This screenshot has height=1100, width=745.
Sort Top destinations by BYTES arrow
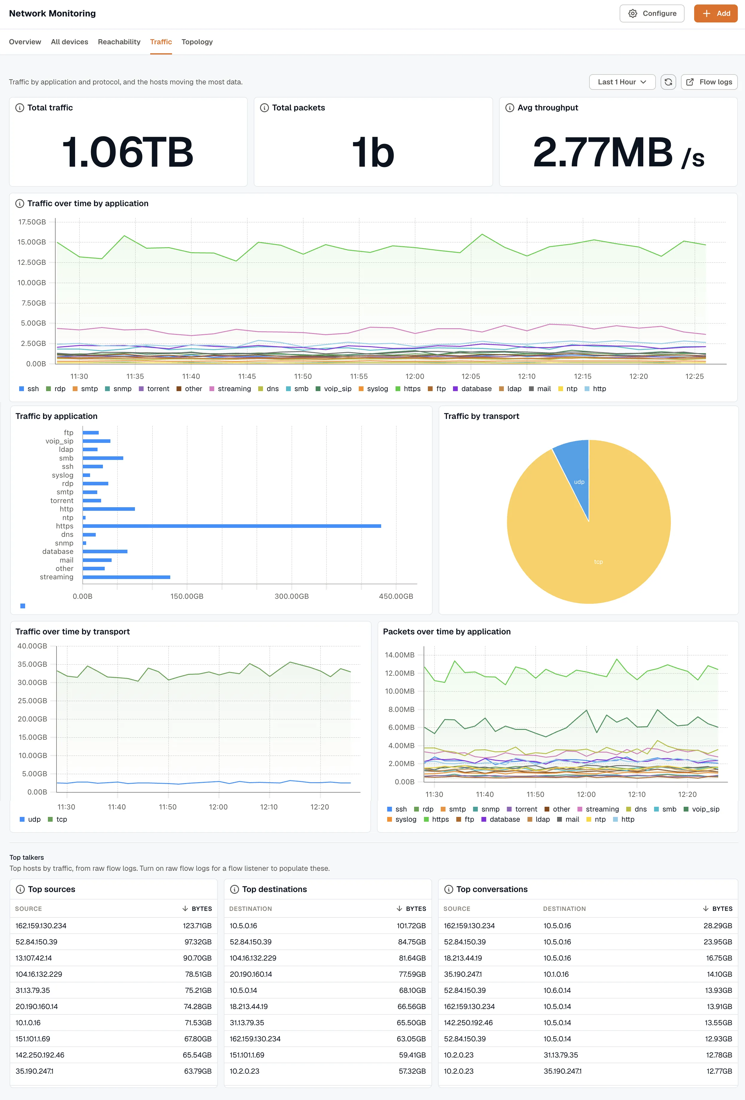[x=399, y=909]
